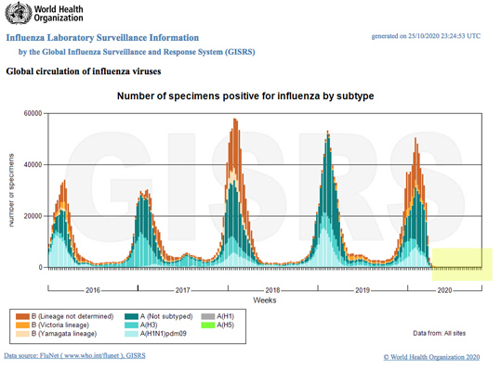Click the 20000 y-axis label
The image size is (501, 370).
33,216
